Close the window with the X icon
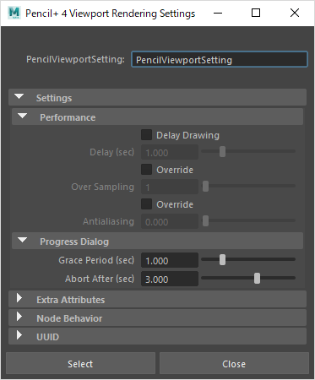Image resolution: width=315 pixels, height=380 pixels. (295, 13)
